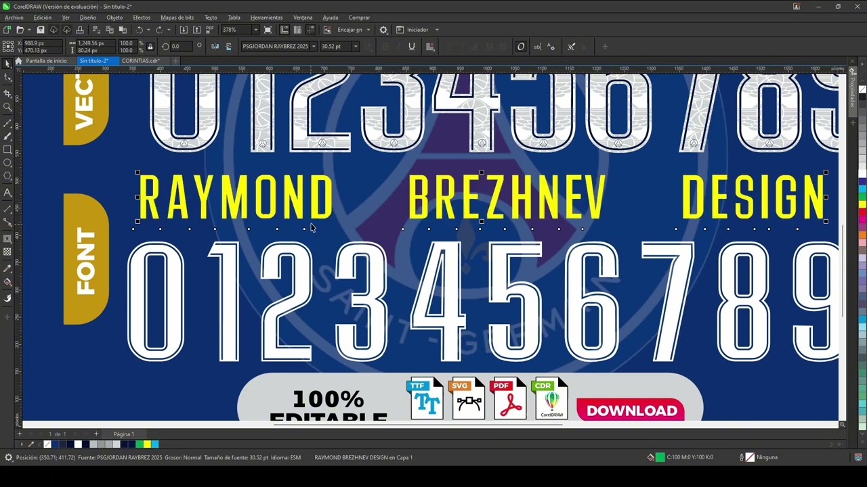Screen dimensions: 867x487
Task: Click the object origin anchor grid
Action: (x=7, y=47)
